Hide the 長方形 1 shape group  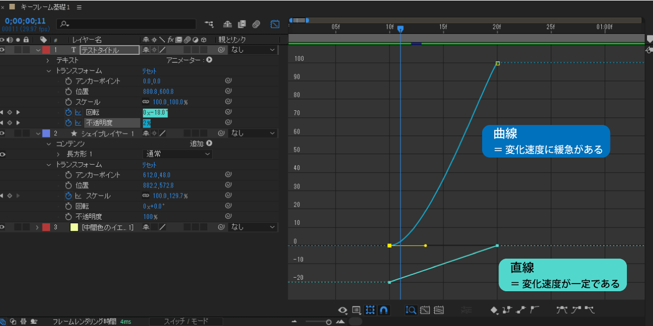[x=3, y=154]
